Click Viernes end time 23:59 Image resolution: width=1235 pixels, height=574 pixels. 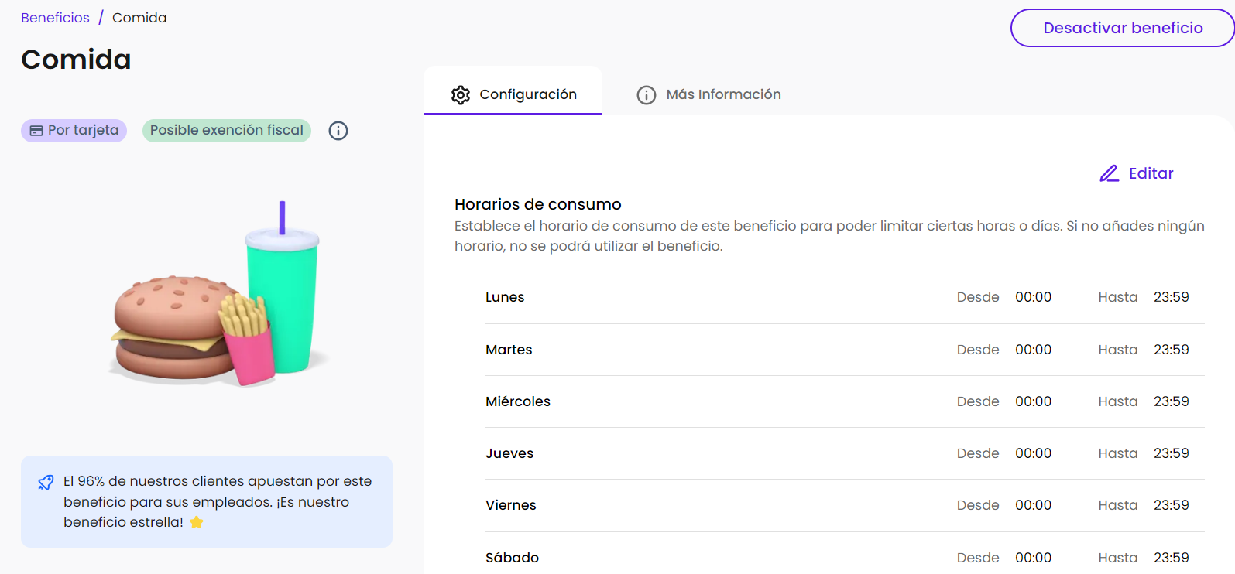(x=1171, y=505)
